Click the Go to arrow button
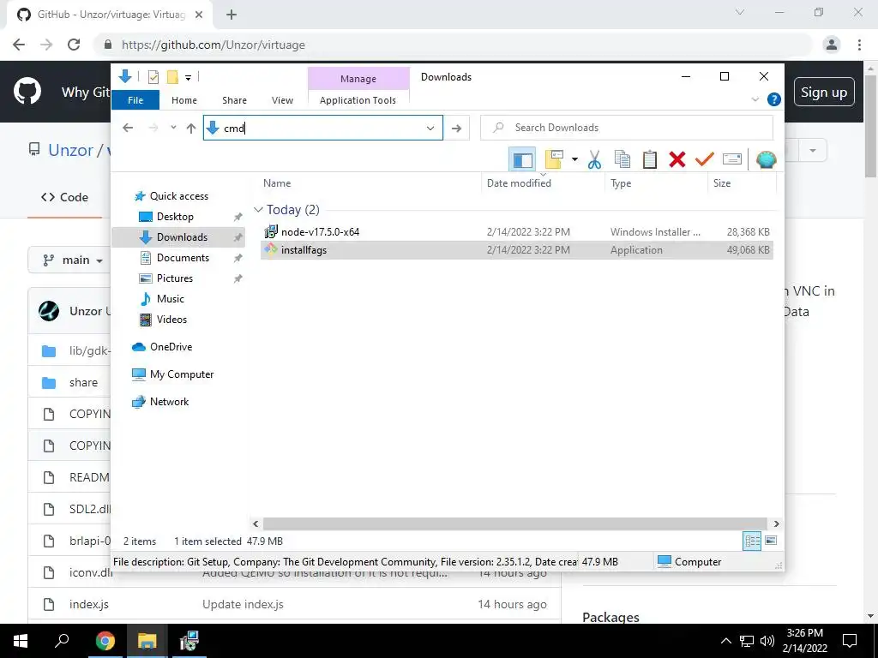Image resolution: width=878 pixels, height=658 pixels. (456, 129)
